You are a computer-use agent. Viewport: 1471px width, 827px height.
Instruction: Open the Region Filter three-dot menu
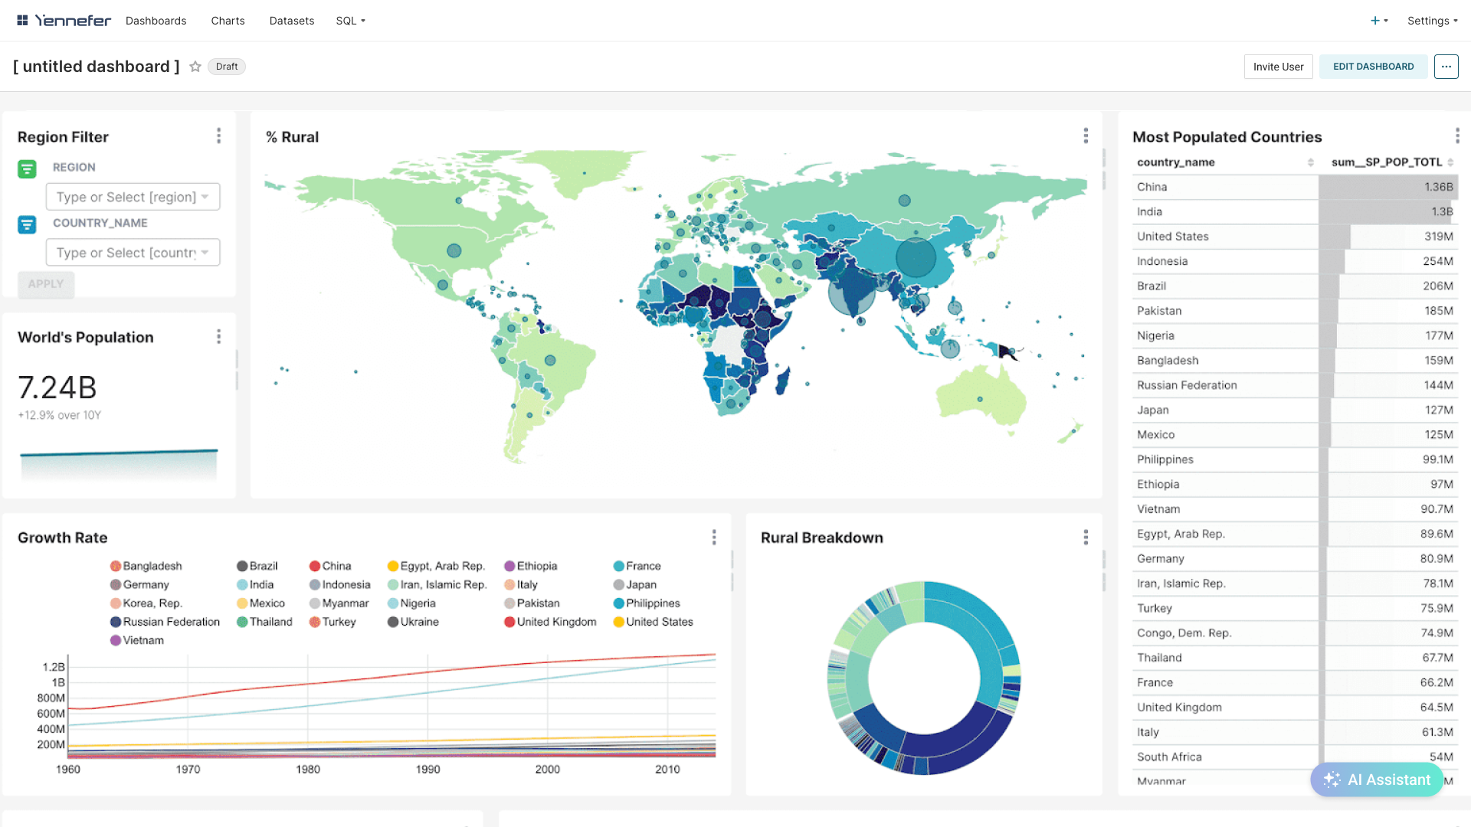(218, 136)
